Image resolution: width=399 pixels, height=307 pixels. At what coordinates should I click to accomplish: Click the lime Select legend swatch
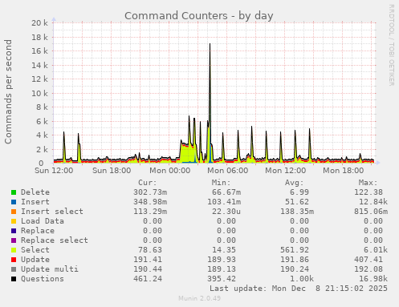pos(14,250)
